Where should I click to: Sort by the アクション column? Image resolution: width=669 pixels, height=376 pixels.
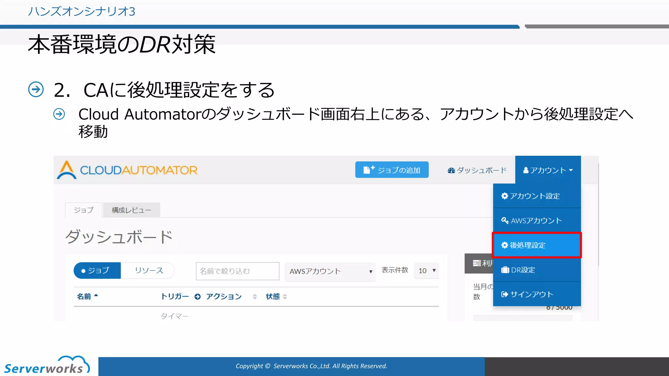click(231, 296)
